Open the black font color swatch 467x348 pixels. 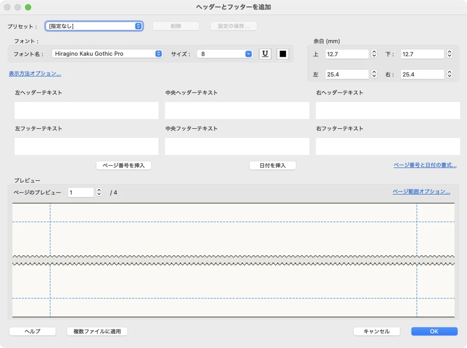(x=283, y=54)
